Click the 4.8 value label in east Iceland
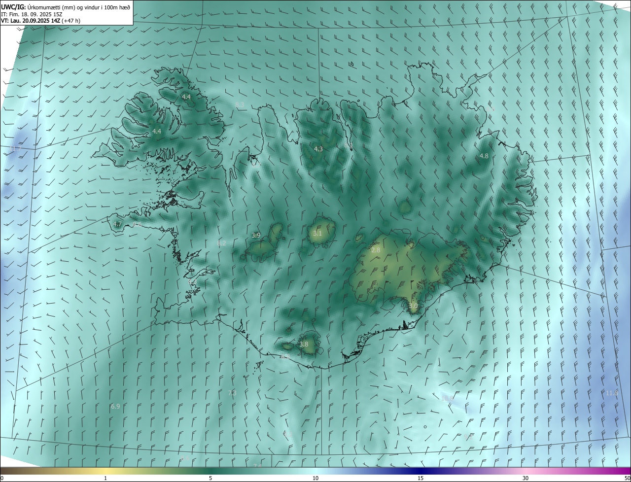Screen dimensions: 631x482 point(484,156)
